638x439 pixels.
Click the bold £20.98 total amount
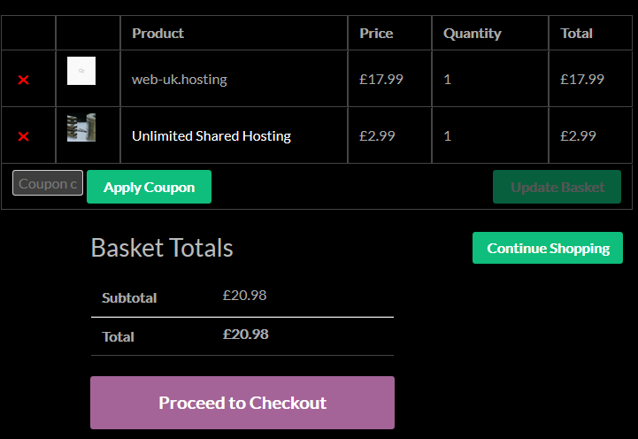pos(246,335)
